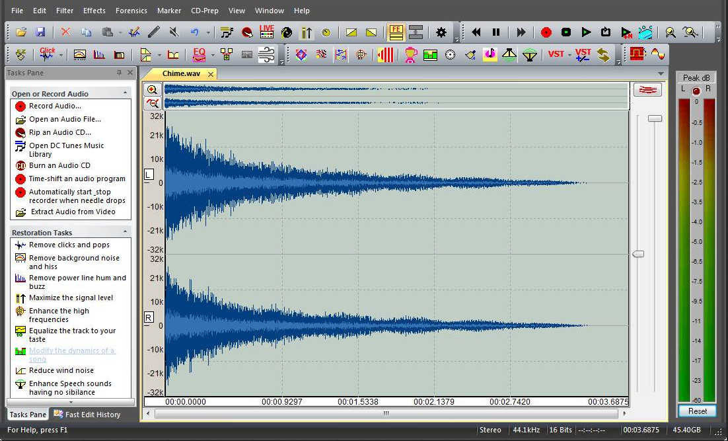Undo the last action
This screenshot has height=441, width=728.
[x=194, y=32]
